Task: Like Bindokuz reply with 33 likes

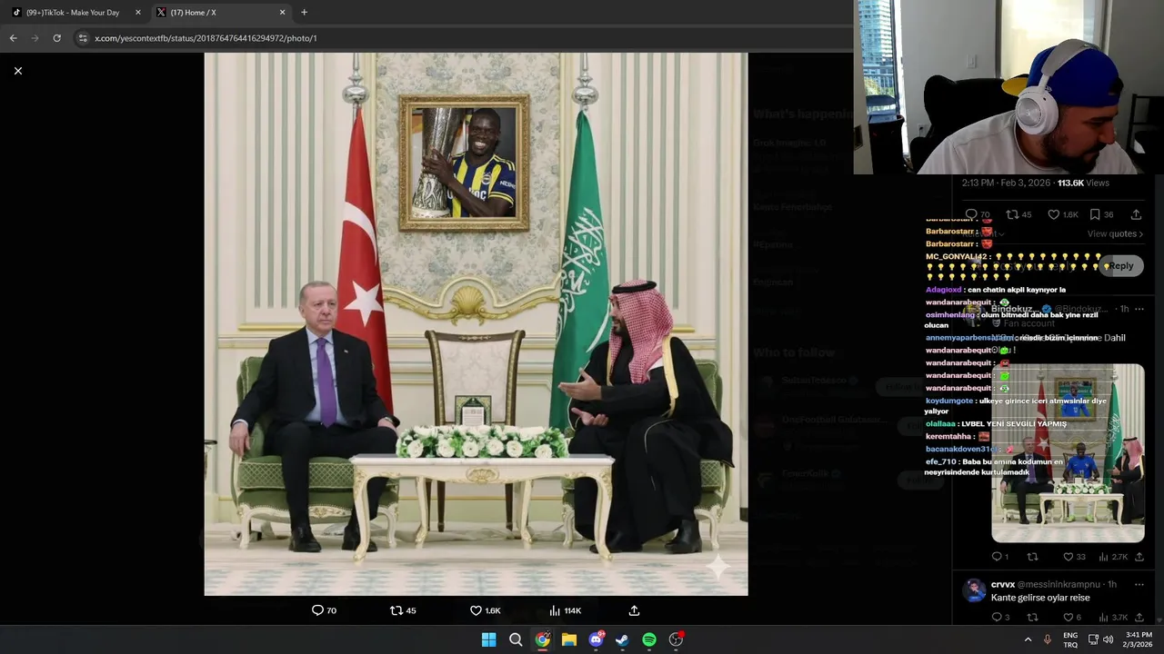Action: 1074,557
